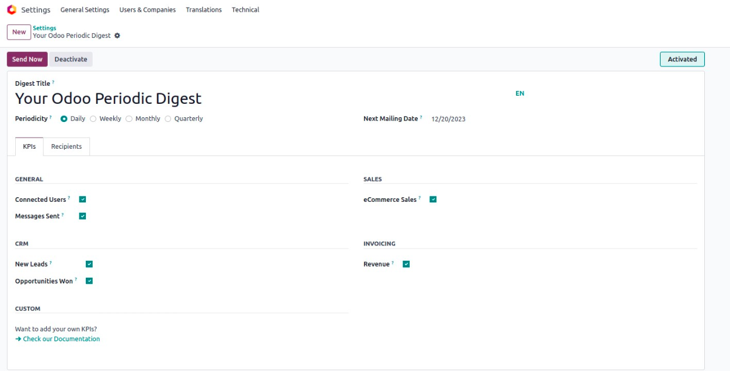Click the Deactivate button
The height and width of the screenshot is (371, 730).
click(x=71, y=60)
